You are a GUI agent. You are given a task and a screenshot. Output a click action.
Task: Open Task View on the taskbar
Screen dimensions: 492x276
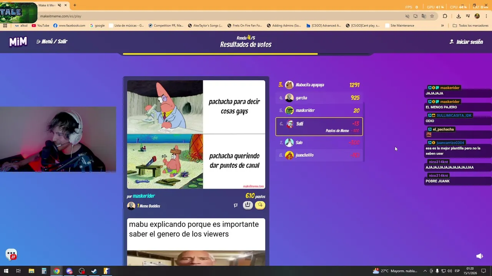[18, 271]
